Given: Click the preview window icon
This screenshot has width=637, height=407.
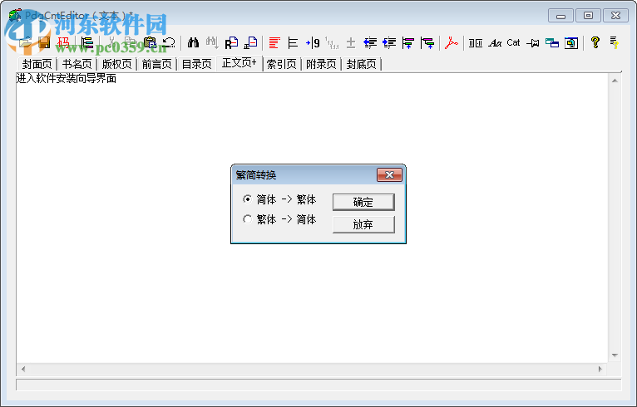Looking at the screenshot, I should pos(571,42).
